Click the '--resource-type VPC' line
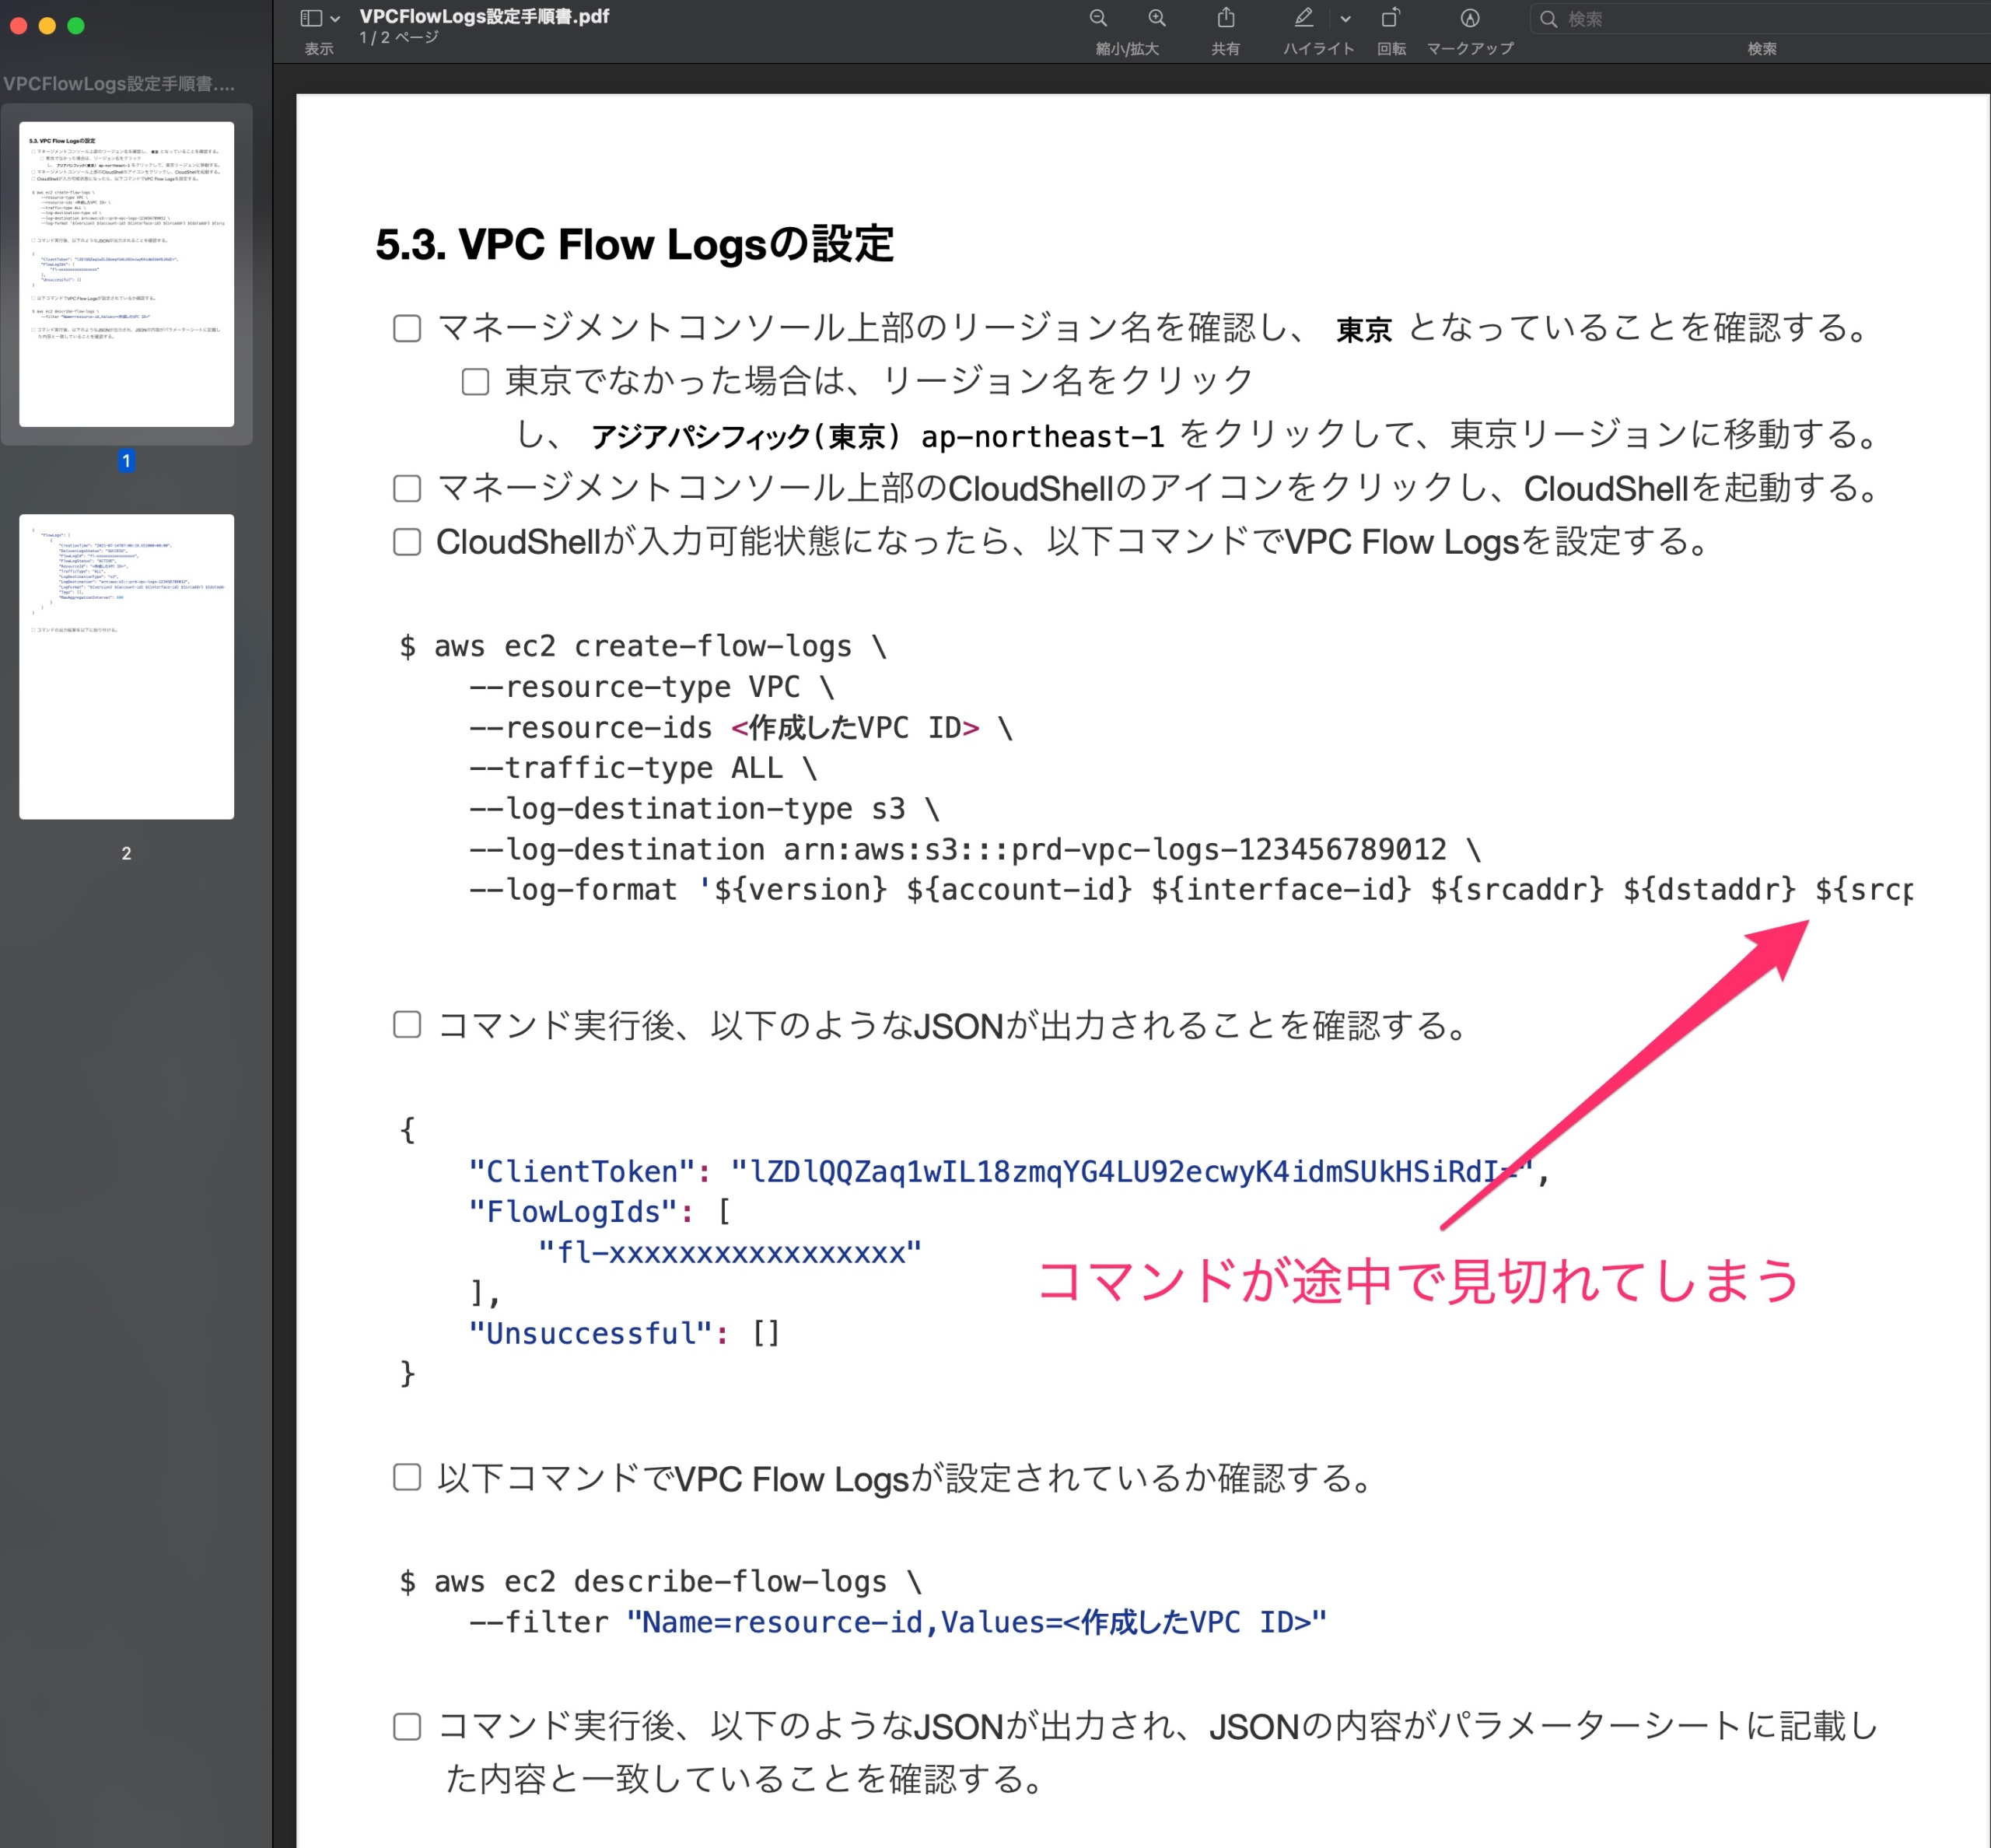 pyautogui.click(x=651, y=687)
